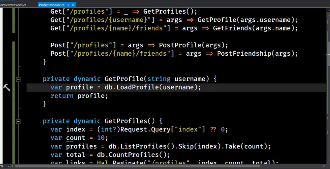Screen dimensions: 330x169
Task: Click GetProfile(args.username) call
Action: coord(246,20)
